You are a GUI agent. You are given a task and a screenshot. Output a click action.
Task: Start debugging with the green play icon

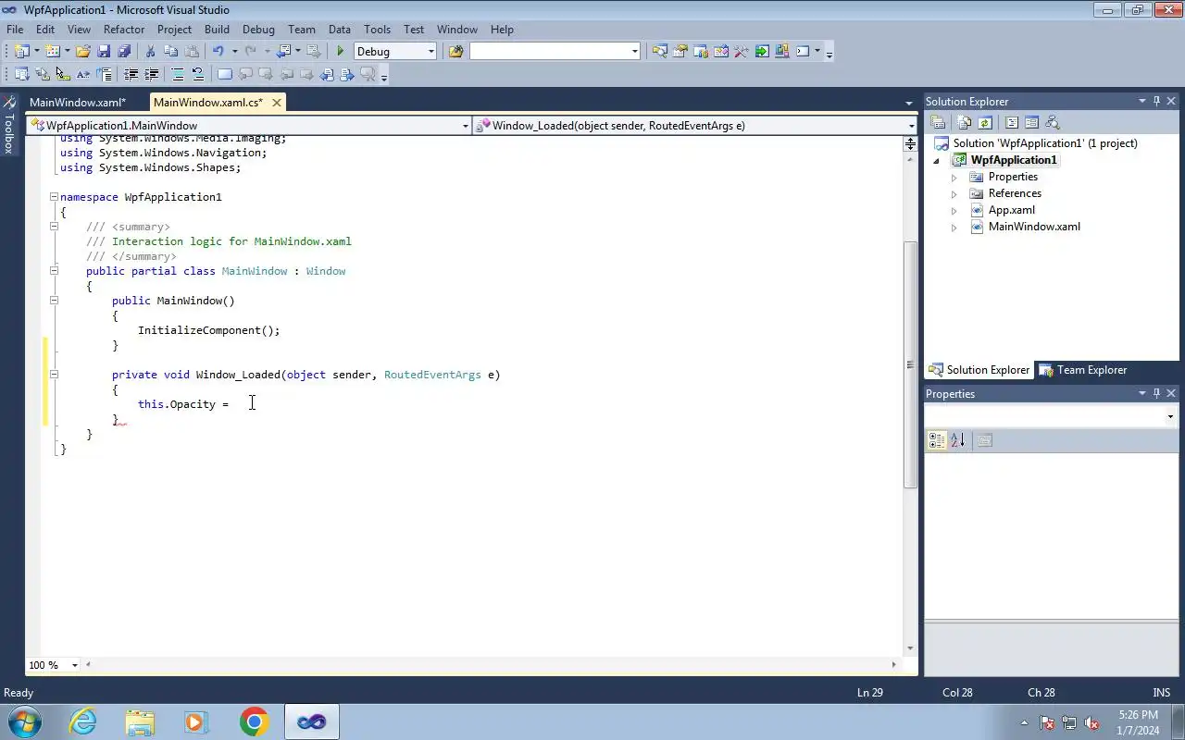click(341, 52)
